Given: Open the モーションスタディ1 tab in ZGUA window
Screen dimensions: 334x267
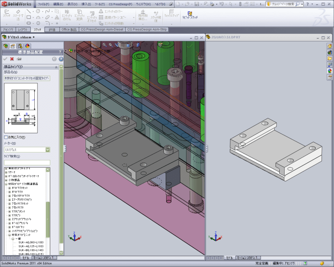Looking at the screenshot, I should point(247,258).
